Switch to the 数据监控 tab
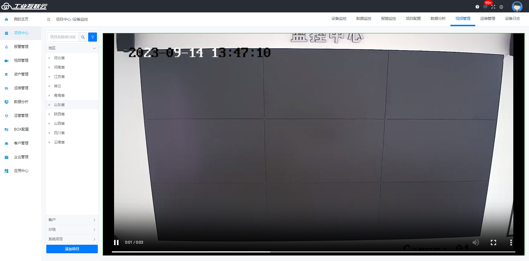The height and width of the screenshot is (261, 529). pyautogui.click(x=364, y=19)
